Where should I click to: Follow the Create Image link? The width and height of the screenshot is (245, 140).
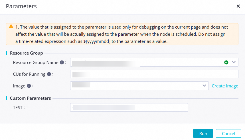pos(225,86)
